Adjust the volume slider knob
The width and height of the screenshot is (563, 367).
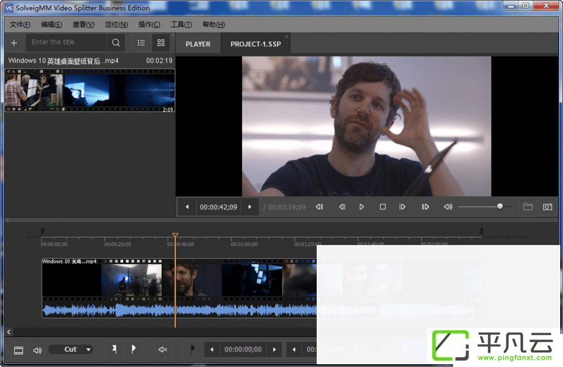(x=500, y=206)
